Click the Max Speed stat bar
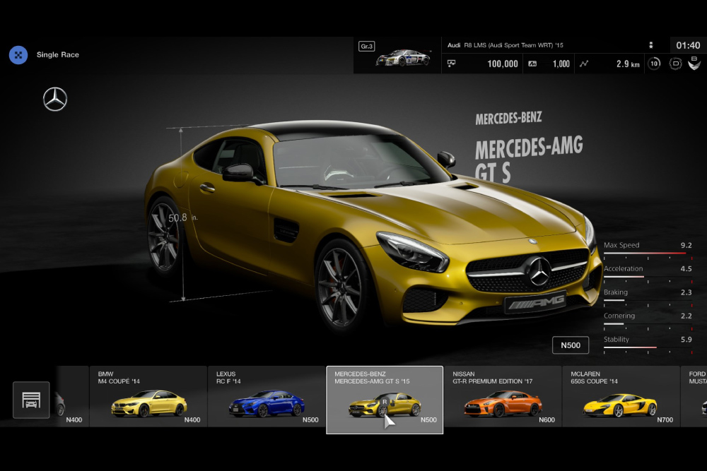 click(648, 254)
